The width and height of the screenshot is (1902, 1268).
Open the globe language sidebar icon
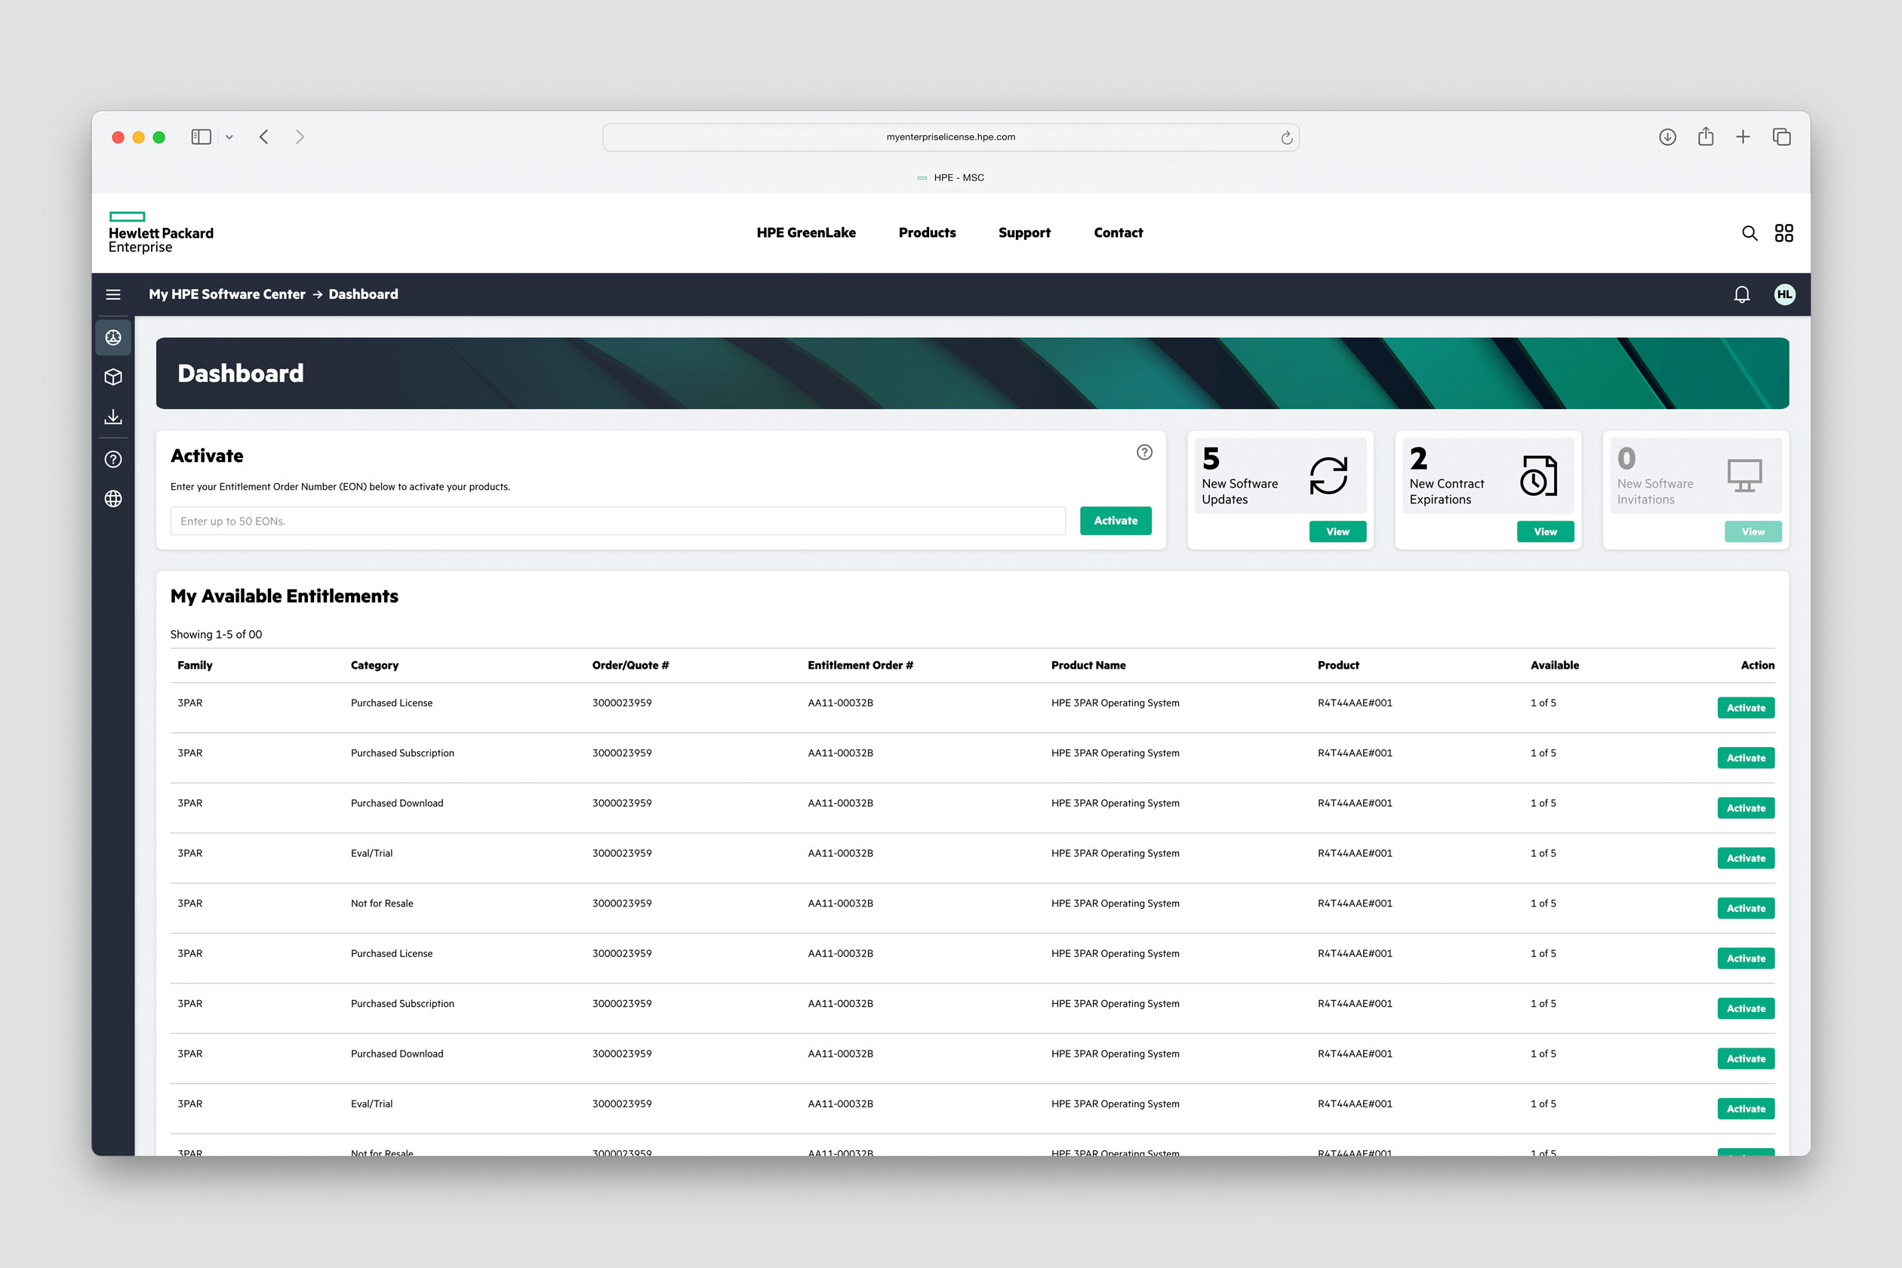pyautogui.click(x=113, y=499)
